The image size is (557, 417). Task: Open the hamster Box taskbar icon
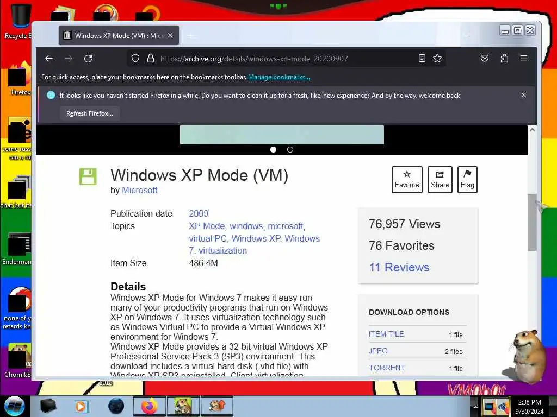pos(183,406)
